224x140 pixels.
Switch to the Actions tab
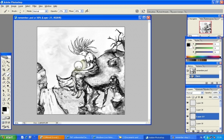(199, 66)
